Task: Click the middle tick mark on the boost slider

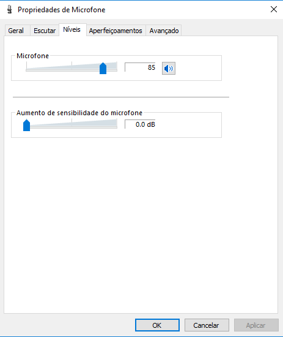Action: pos(72,120)
